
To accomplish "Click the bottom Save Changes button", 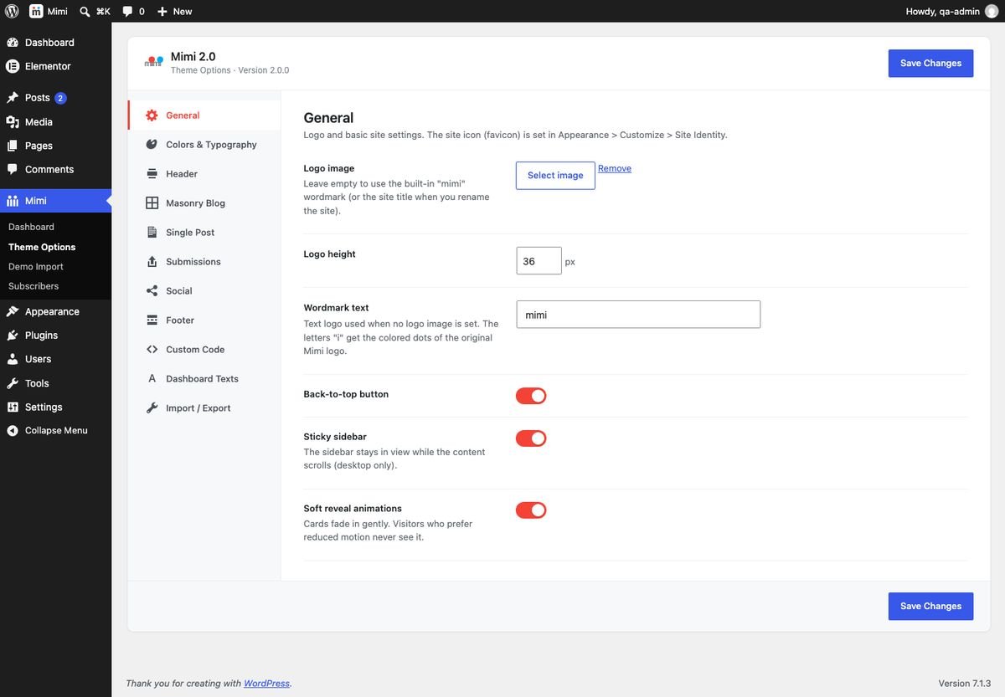I will click(930, 606).
